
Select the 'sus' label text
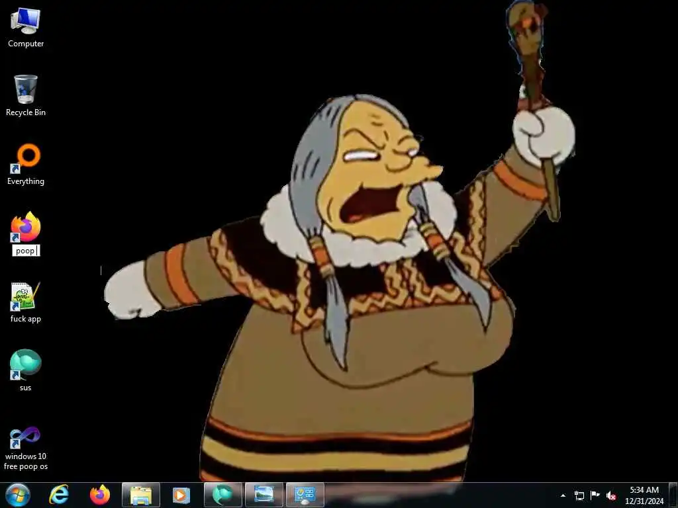coord(26,388)
